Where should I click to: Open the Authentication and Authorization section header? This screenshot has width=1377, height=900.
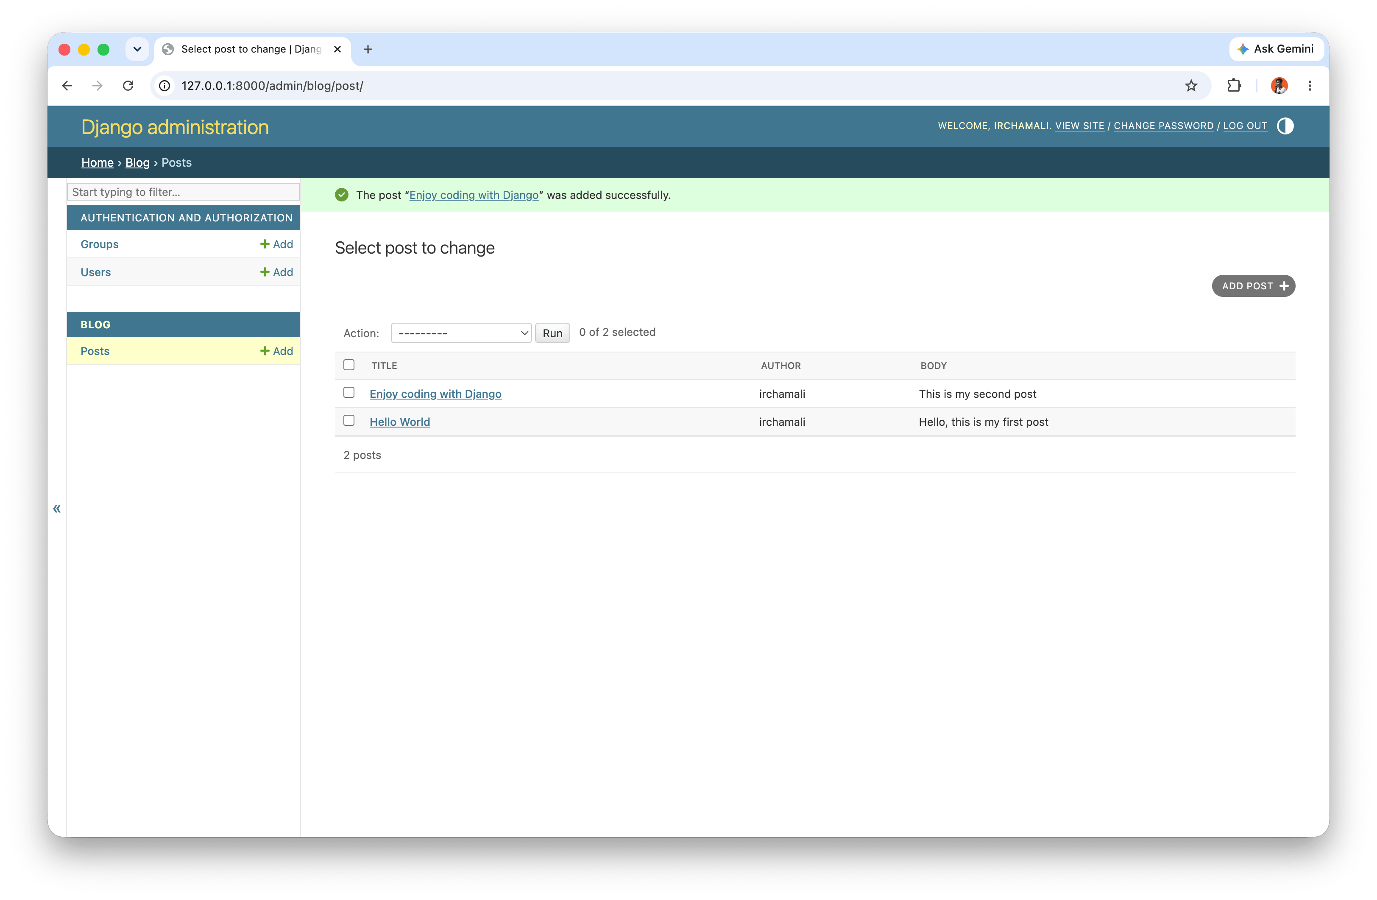click(186, 218)
